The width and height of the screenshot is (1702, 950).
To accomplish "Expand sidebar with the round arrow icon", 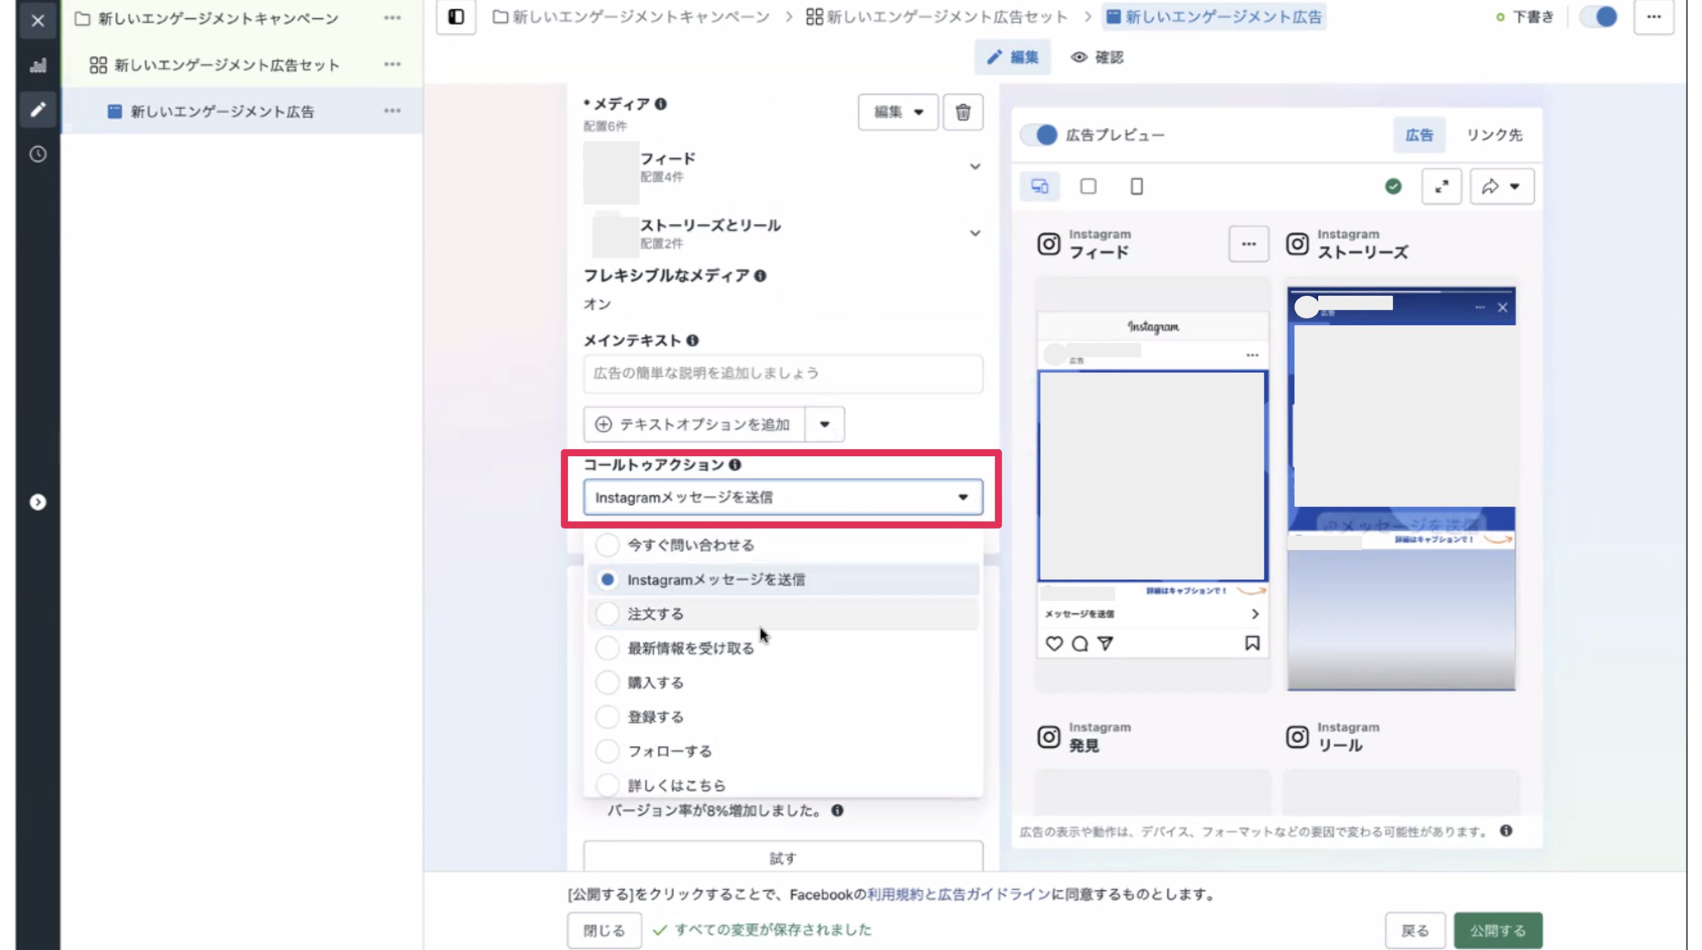I will [38, 502].
